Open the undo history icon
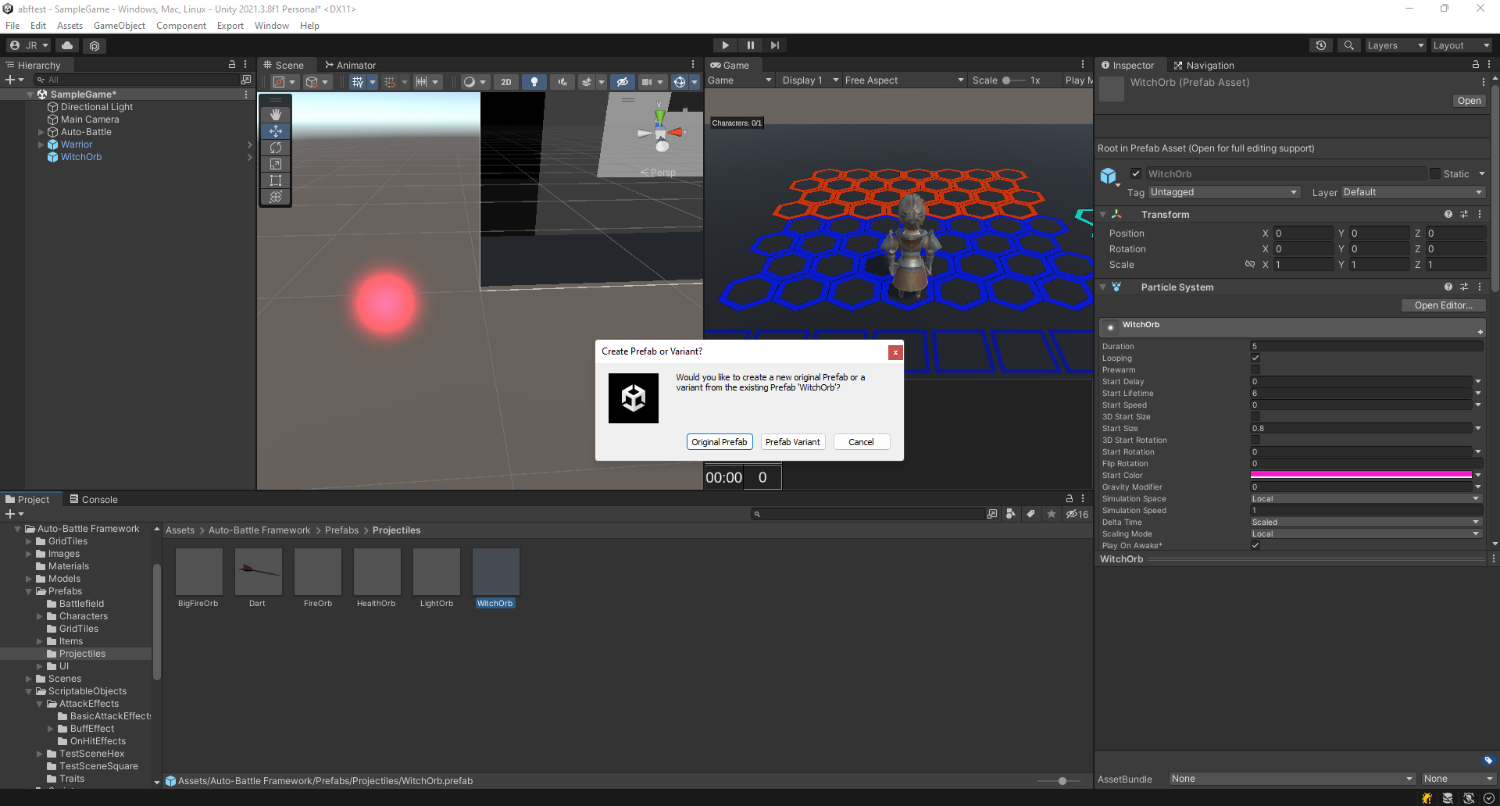Screen dimensions: 1500x806 click(1321, 45)
